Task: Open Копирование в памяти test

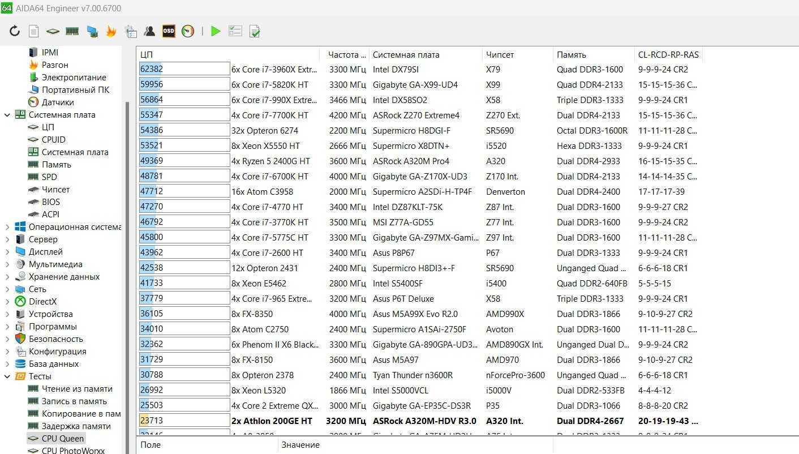Action: pyautogui.click(x=81, y=413)
